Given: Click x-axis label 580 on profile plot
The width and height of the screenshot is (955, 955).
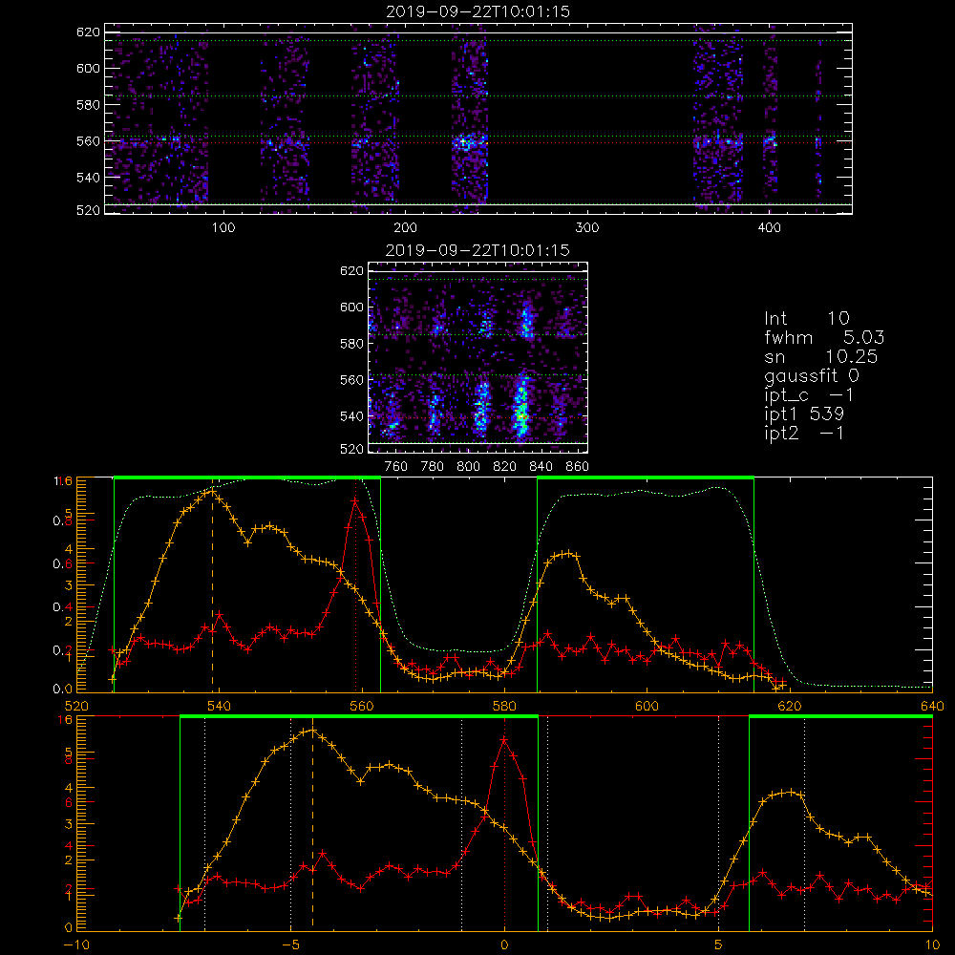Looking at the screenshot, I should (504, 706).
